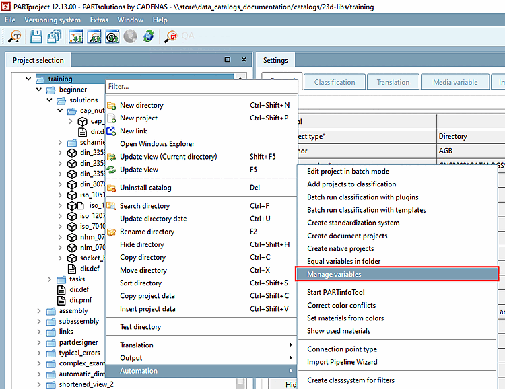Screen dimensions: 505x389
Task: Click the Update view (Current directory) icon
Action: (111, 157)
